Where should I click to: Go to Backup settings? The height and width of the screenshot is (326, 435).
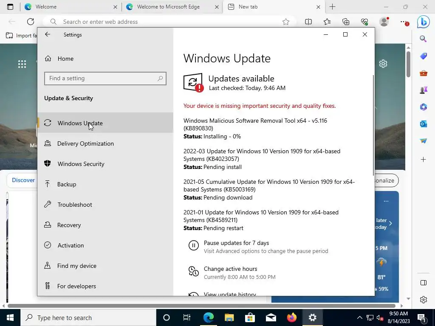pyautogui.click(x=105, y=184)
